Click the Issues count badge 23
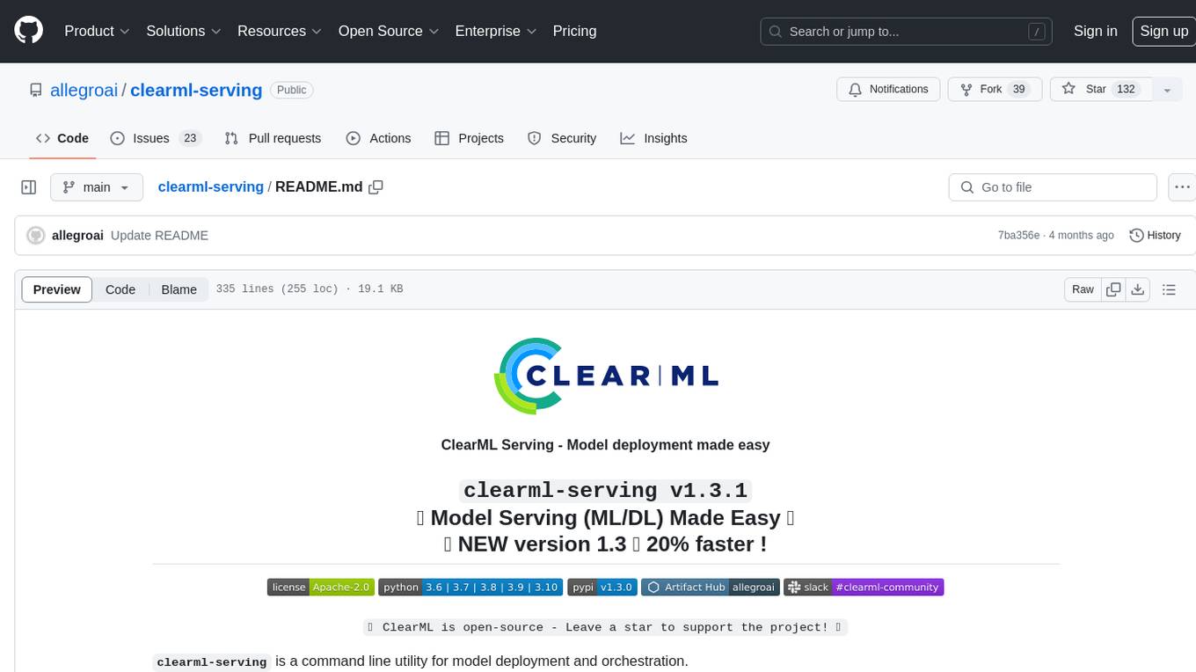The image size is (1196, 672). click(190, 138)
